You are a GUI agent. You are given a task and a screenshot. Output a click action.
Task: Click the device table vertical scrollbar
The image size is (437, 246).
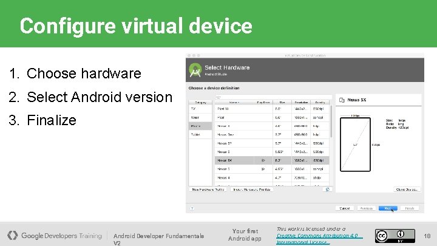click(331, 121)
